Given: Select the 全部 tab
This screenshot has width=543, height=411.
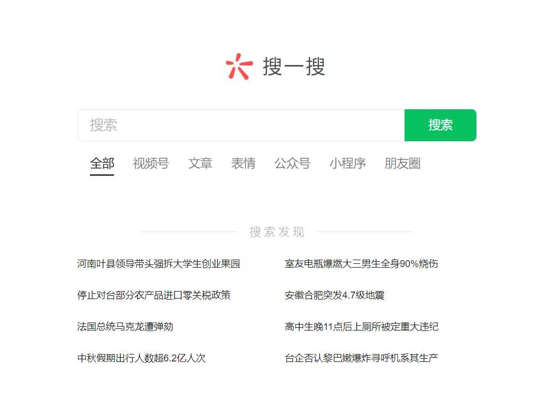Looking at the screenshot, I should (x=102, y=163).
